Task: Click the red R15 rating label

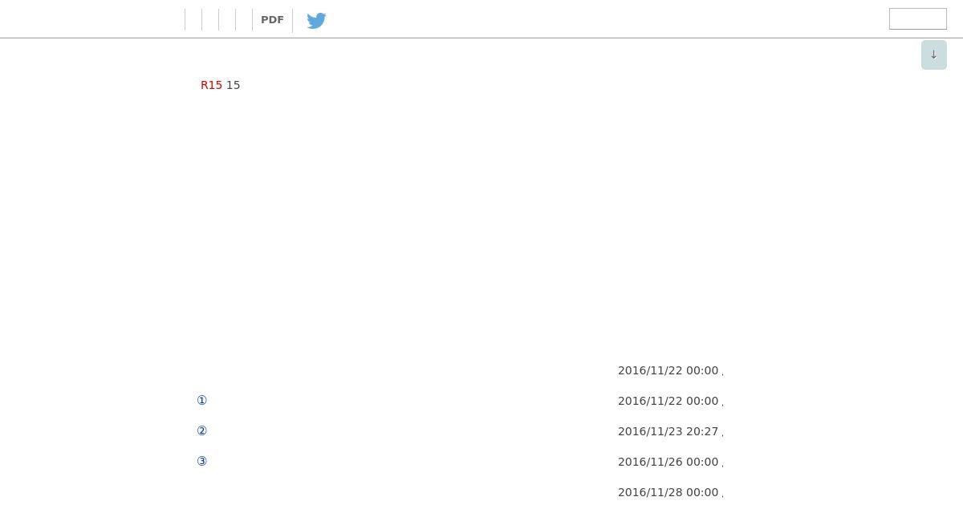Action: coord(211,85)
